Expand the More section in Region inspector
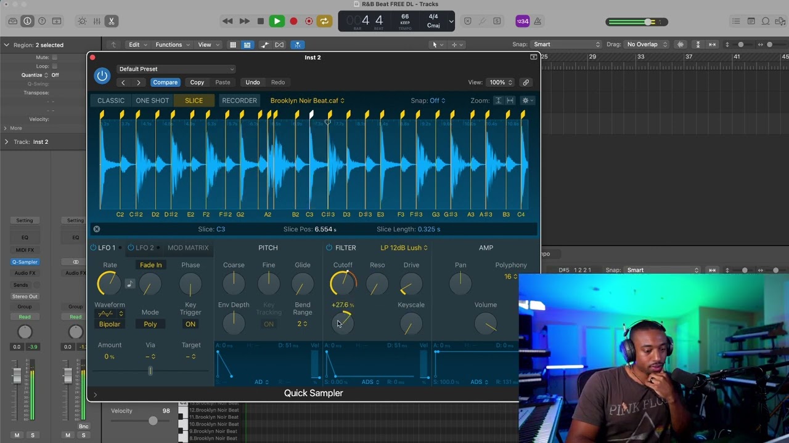 tap(12, 128)
